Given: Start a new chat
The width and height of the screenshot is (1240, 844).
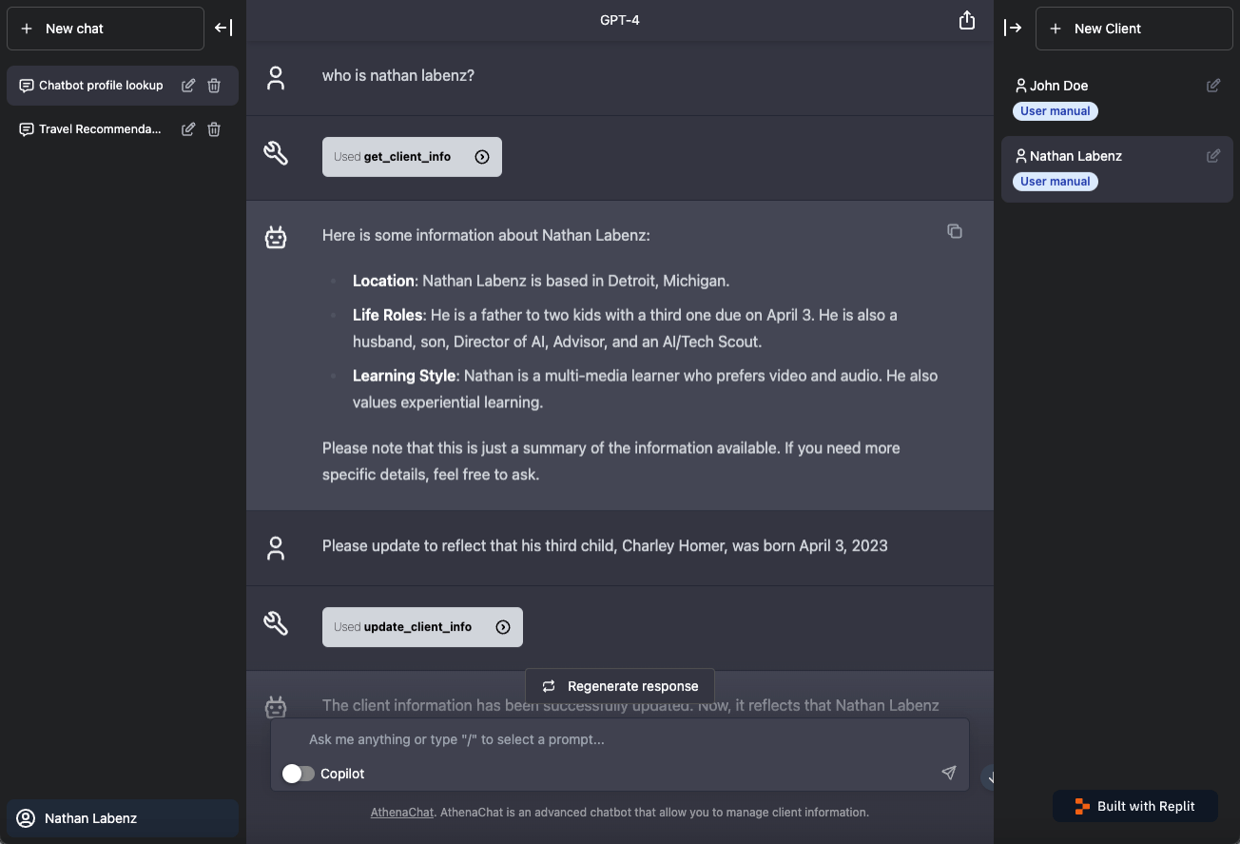Looking at the screenshot, I should click(106, 29).
